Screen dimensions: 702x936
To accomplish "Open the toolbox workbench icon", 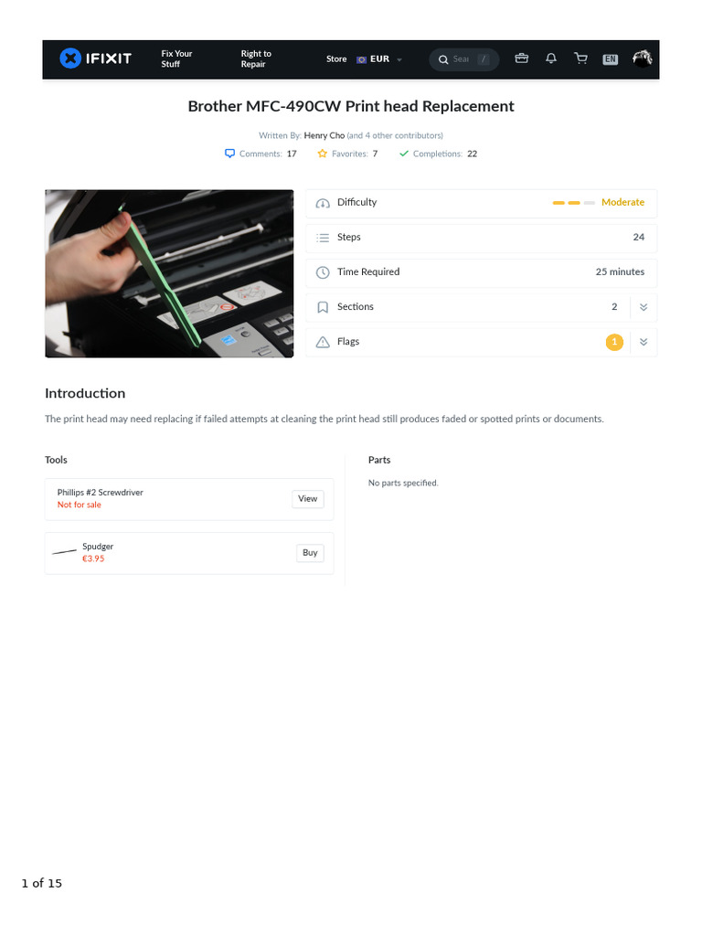I will 522,58.
